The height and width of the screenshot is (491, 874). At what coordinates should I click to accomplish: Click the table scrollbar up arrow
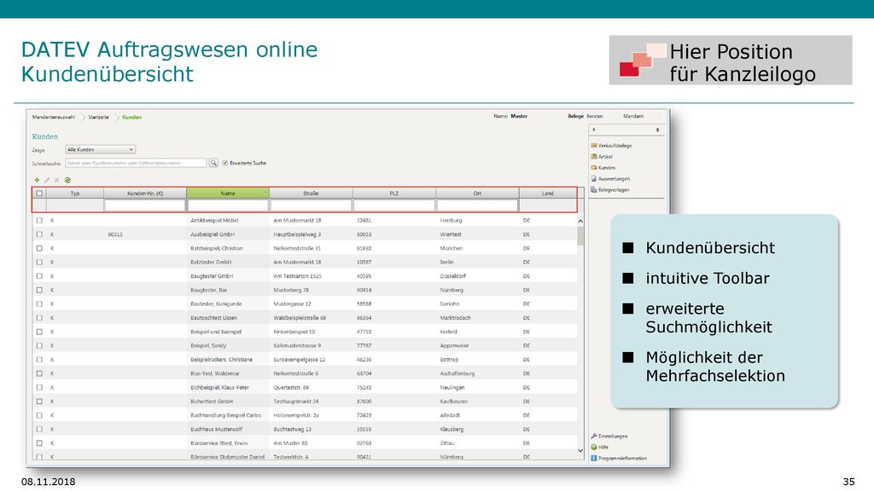click(x=580, y=221)
